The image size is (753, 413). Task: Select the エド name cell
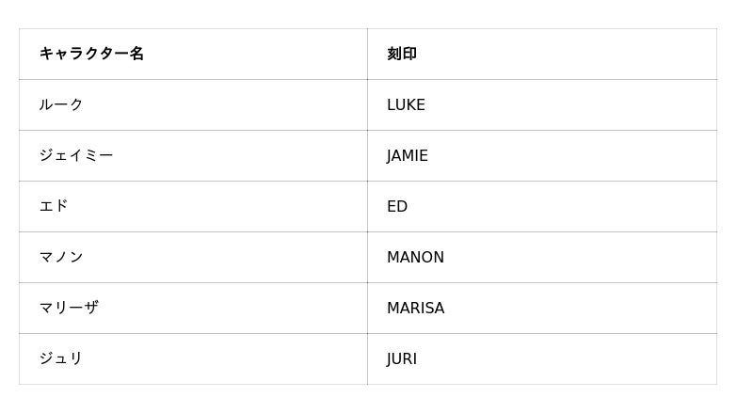click(54, 207)
